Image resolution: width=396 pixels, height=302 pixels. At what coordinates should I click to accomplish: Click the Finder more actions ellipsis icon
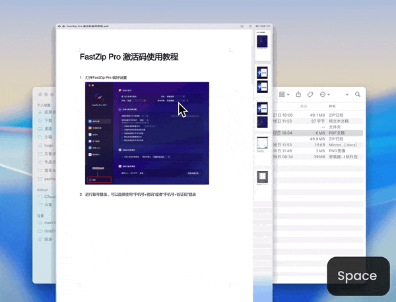(x=323, y=94)
